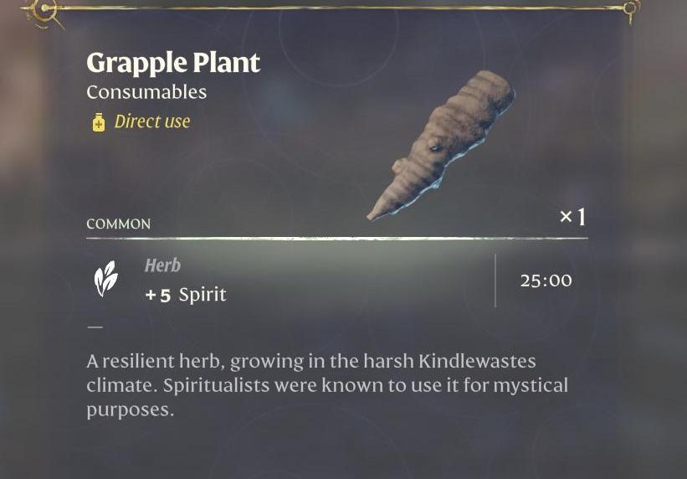Activate the Direct use text
The height and width of the screenshot is (479, 687).
click(152, 121)
